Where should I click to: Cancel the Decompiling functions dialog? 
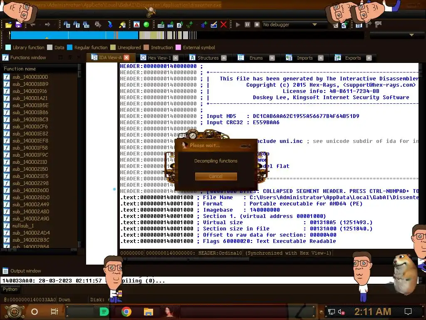coord(216,176)
